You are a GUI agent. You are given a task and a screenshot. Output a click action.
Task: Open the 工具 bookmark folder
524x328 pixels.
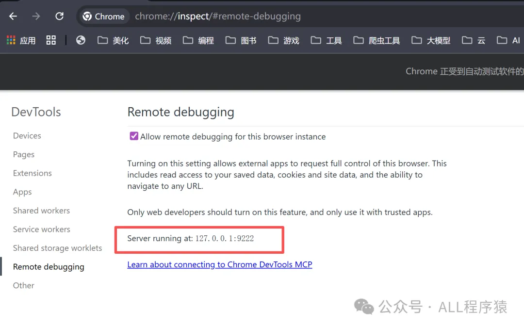[x=326, y=40]
